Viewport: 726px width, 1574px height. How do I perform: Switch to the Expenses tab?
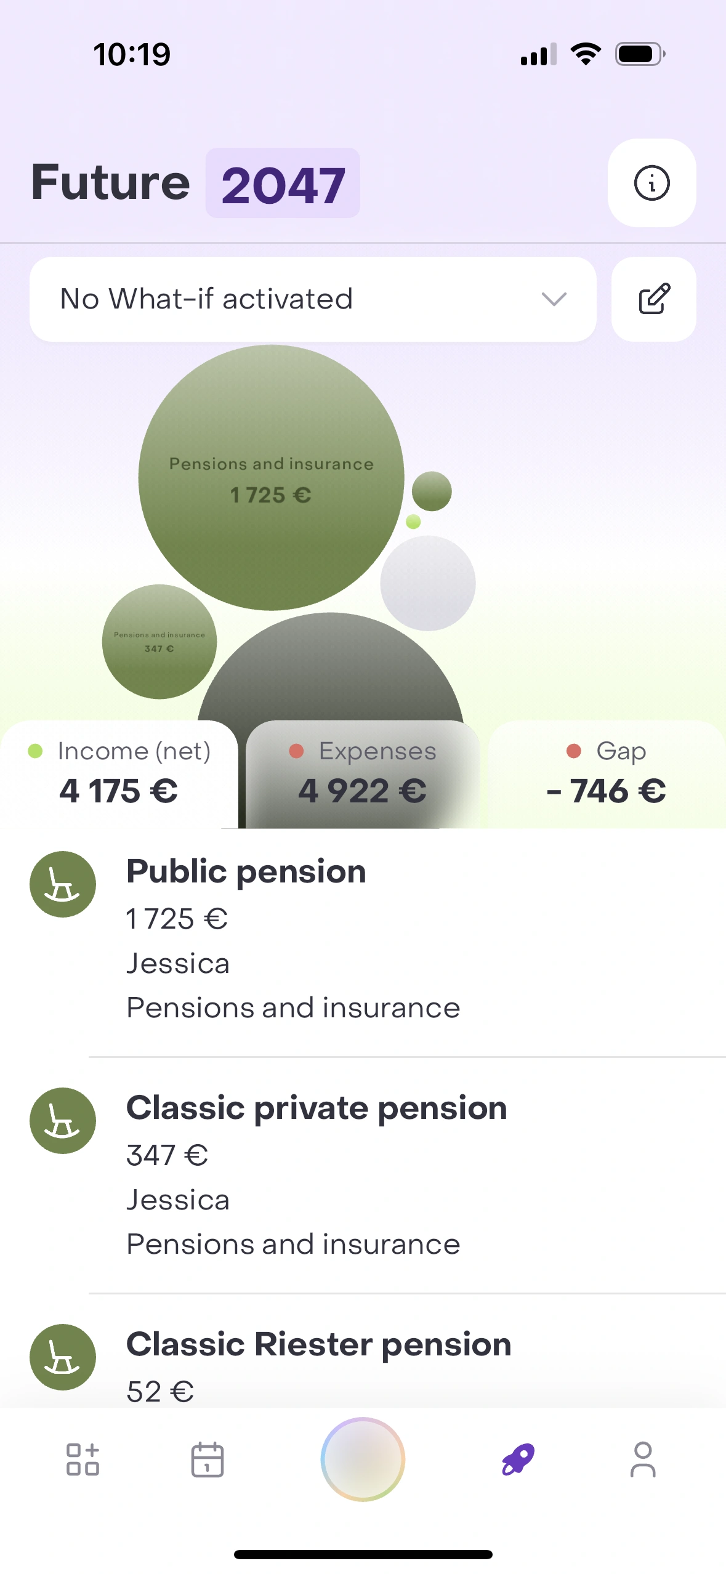tap(363, 773)
